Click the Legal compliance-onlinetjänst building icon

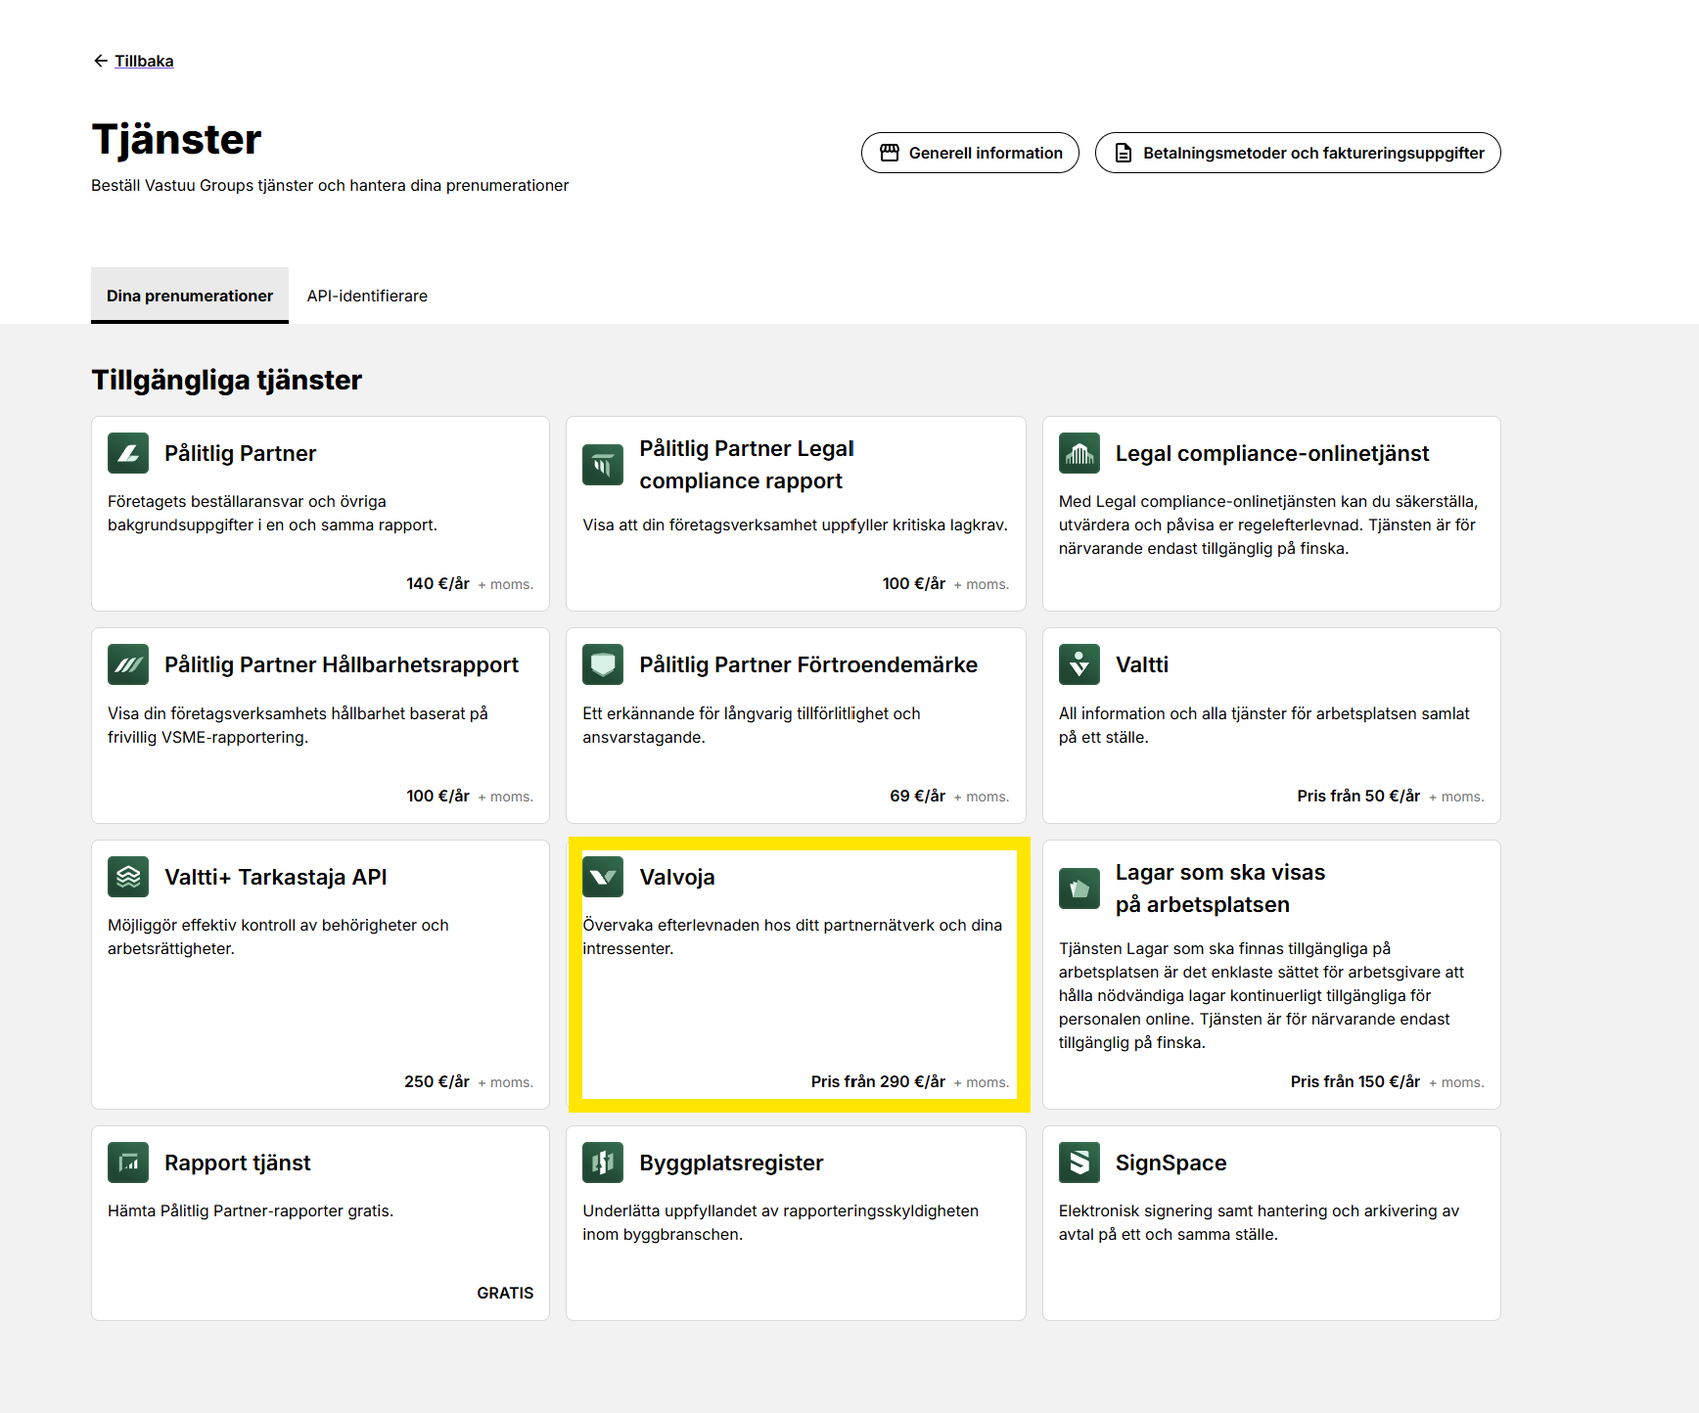(1079, 453)
